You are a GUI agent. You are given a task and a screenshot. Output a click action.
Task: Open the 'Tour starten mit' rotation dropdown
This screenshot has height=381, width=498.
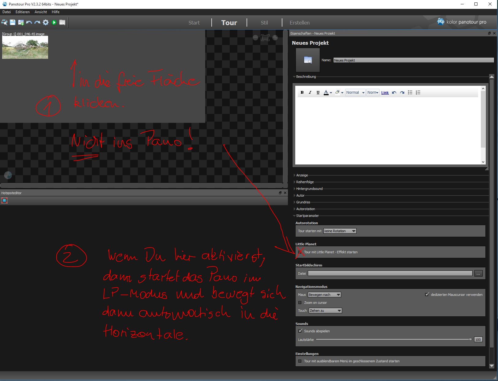pos(340,231)
